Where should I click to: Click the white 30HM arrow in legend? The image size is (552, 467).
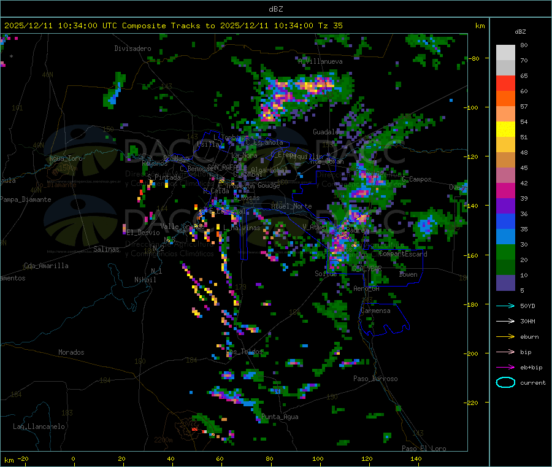(505, 321)
